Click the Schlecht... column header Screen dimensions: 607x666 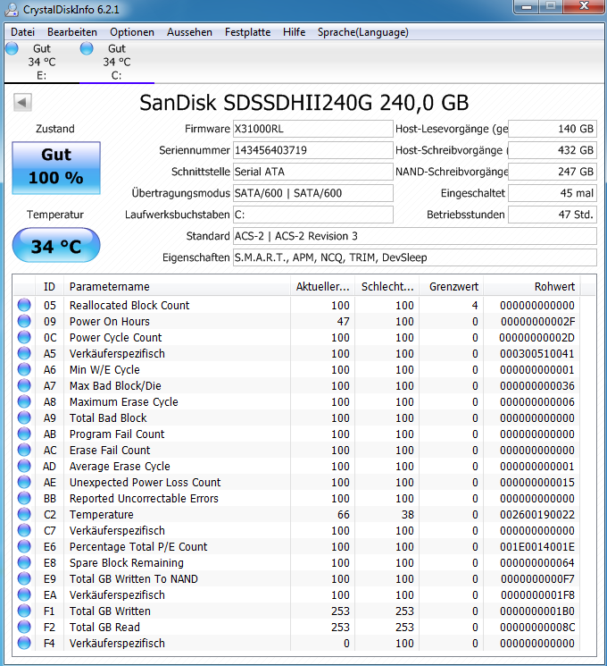point(387,287)
